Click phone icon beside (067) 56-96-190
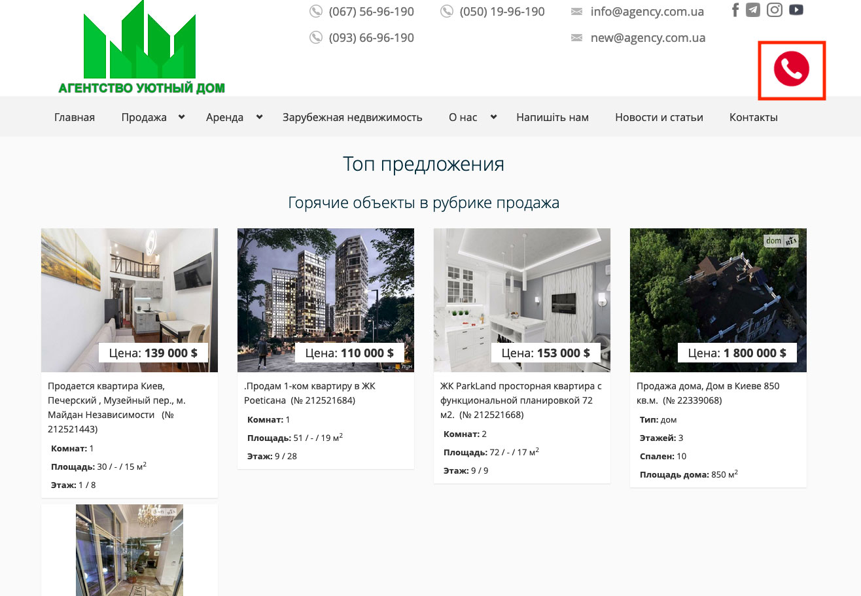The height and width of the screenshot is (596, 861). coord(316,12)
